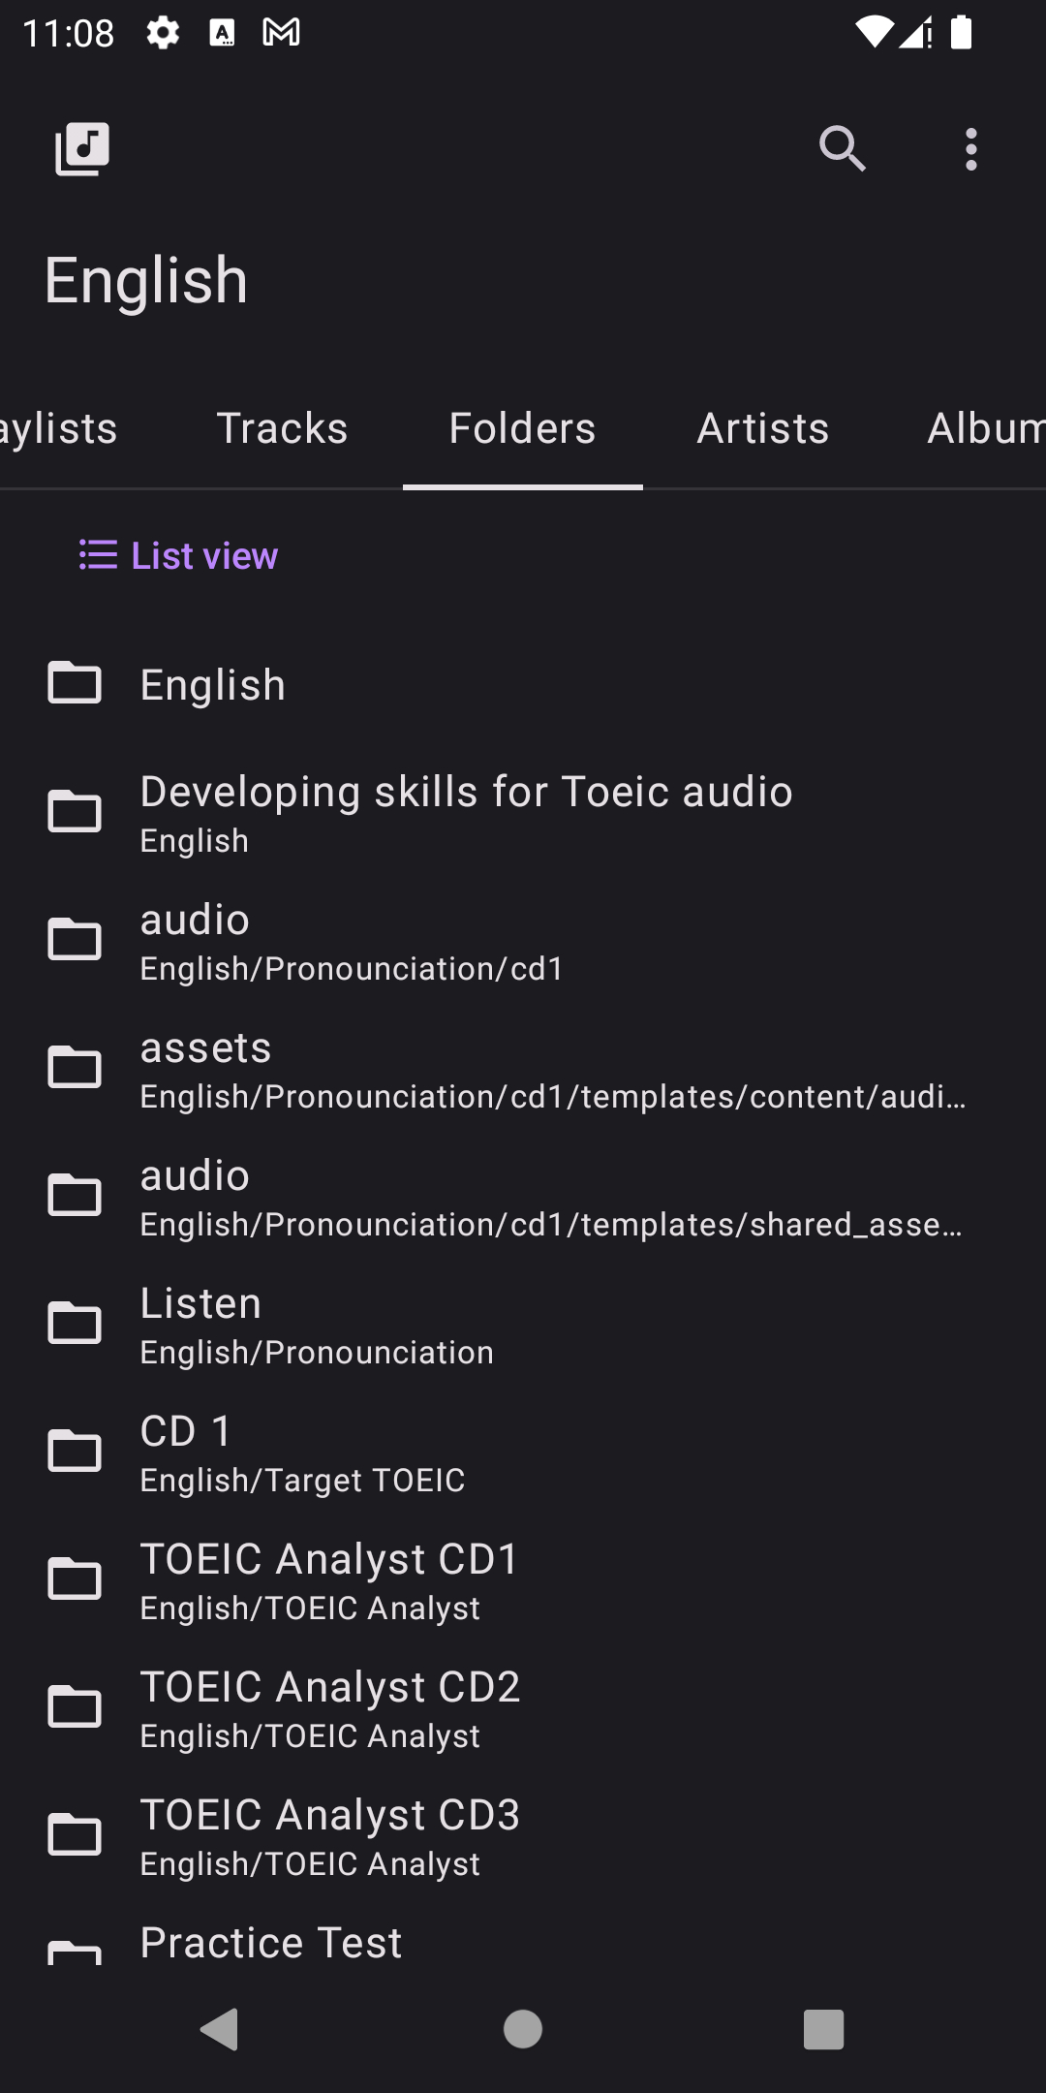The width and height of the screenshot is (1046, 2093).
Task: Open TOEIC Analyst CD3 folder
Action: (523, 1835)
